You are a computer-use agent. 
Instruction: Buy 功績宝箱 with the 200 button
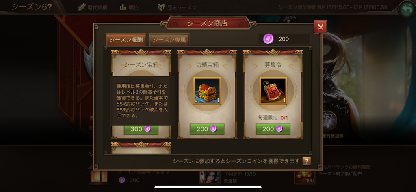point(207,129)
